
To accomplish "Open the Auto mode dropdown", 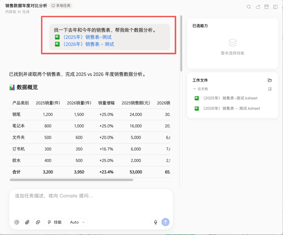I will (x=77, y=222).
